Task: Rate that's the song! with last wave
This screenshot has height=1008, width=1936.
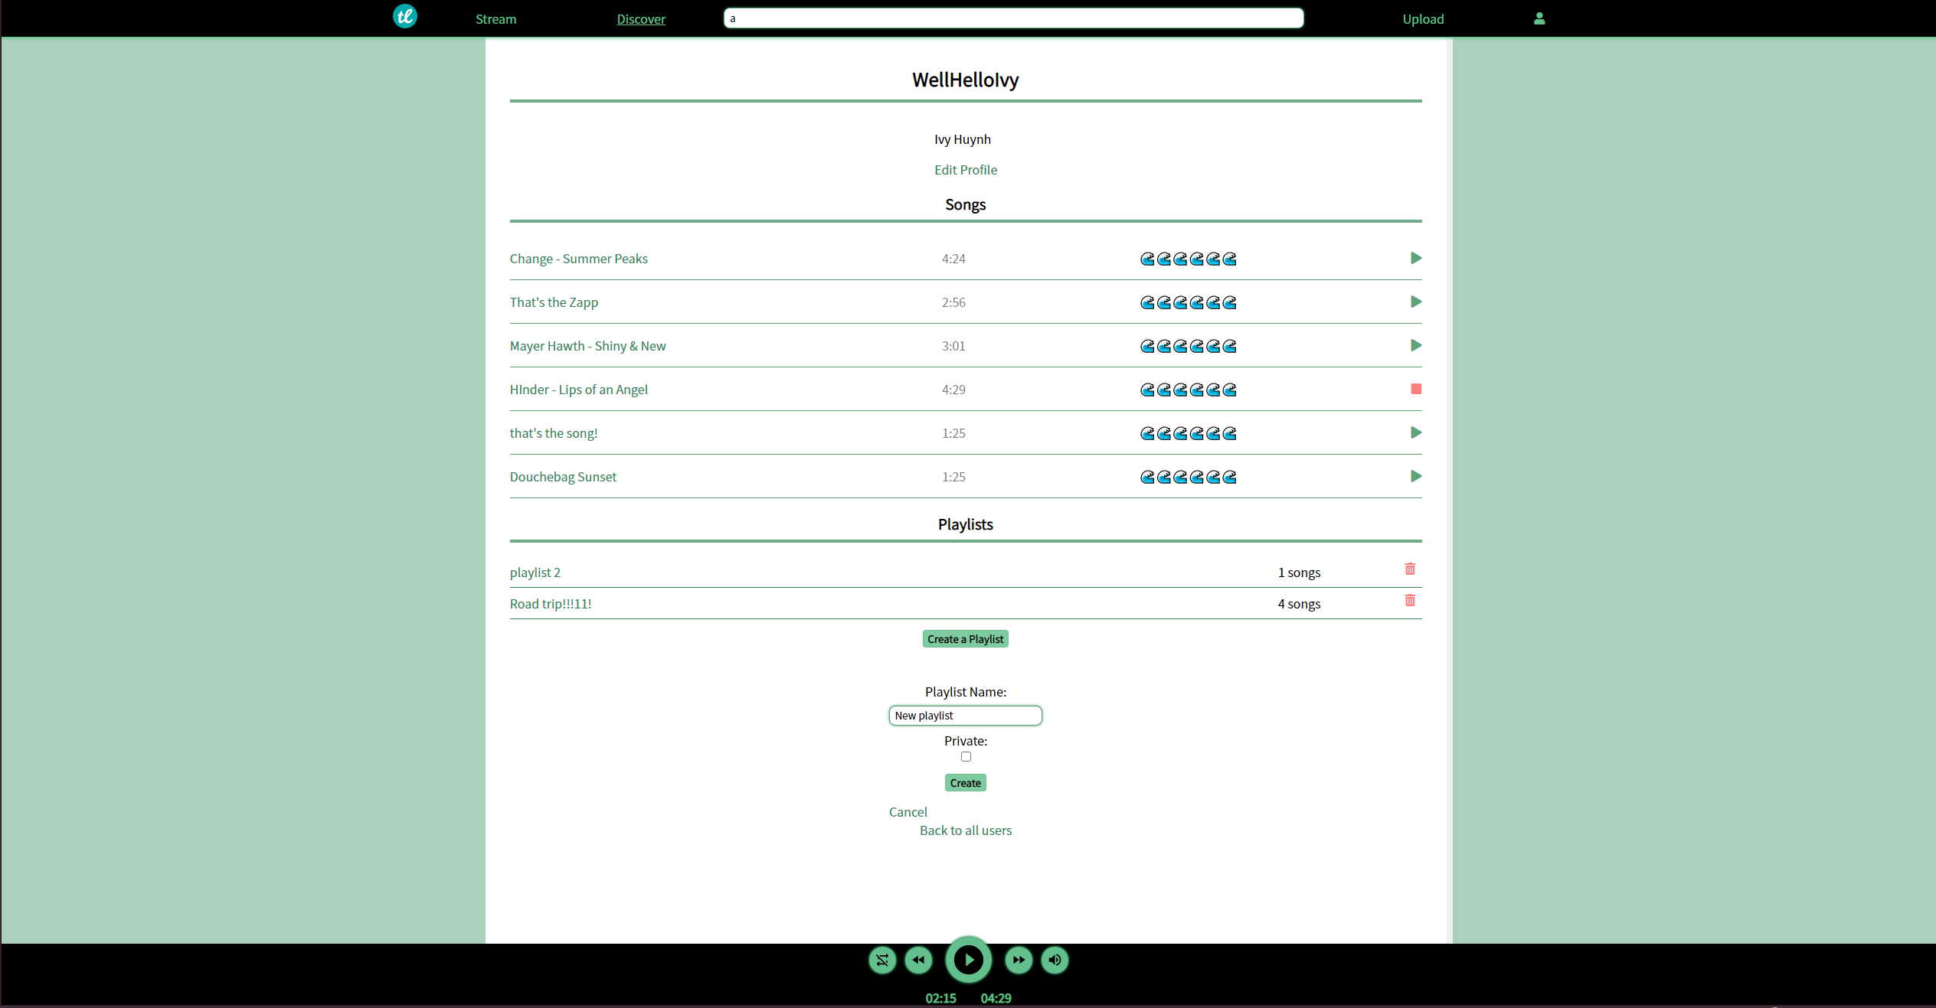Action: 1230,433
